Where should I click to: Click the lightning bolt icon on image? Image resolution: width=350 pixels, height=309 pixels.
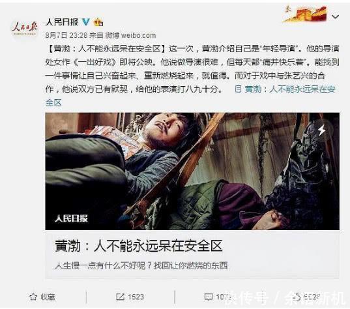(322, 130)
